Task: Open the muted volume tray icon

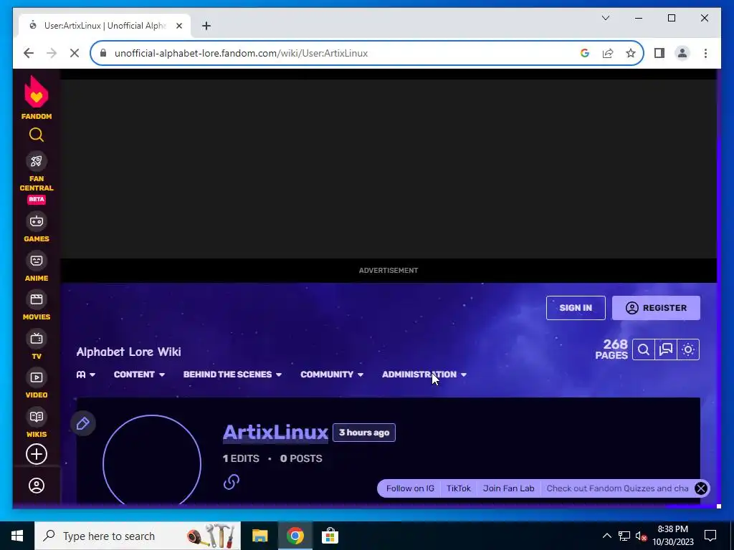Action: tap(641, 536)
